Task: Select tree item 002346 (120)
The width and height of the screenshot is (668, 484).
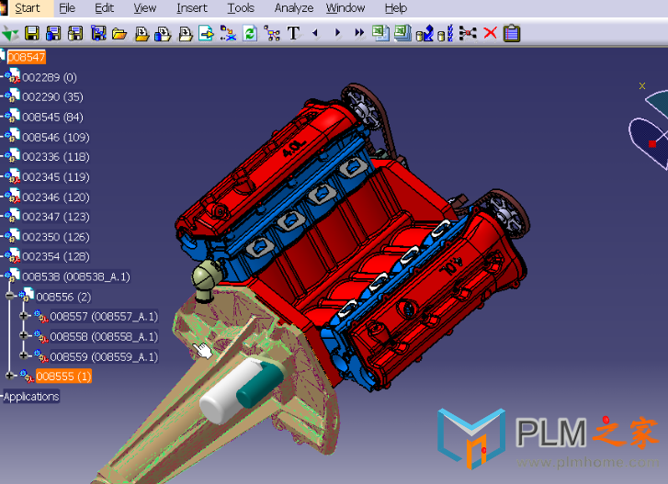Action: [x=56, y=197]
